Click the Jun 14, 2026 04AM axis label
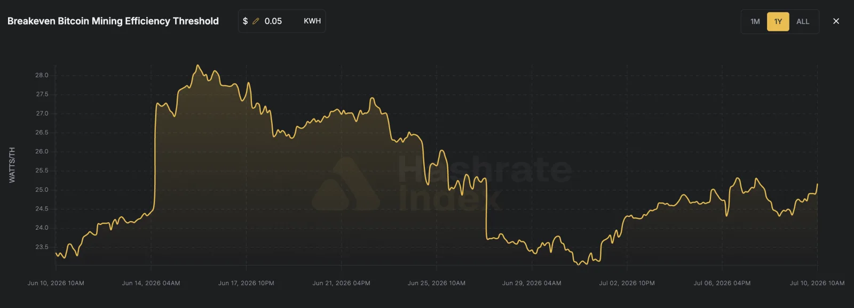The width and height of the screenshot is (854, 308). (151, 283)
